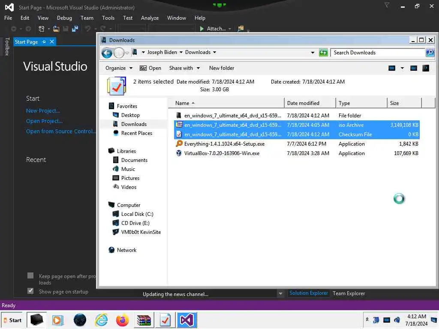The image size is (439, 329).
Task: Open Recent Places in navigation pane
Action: click(137, 133)
